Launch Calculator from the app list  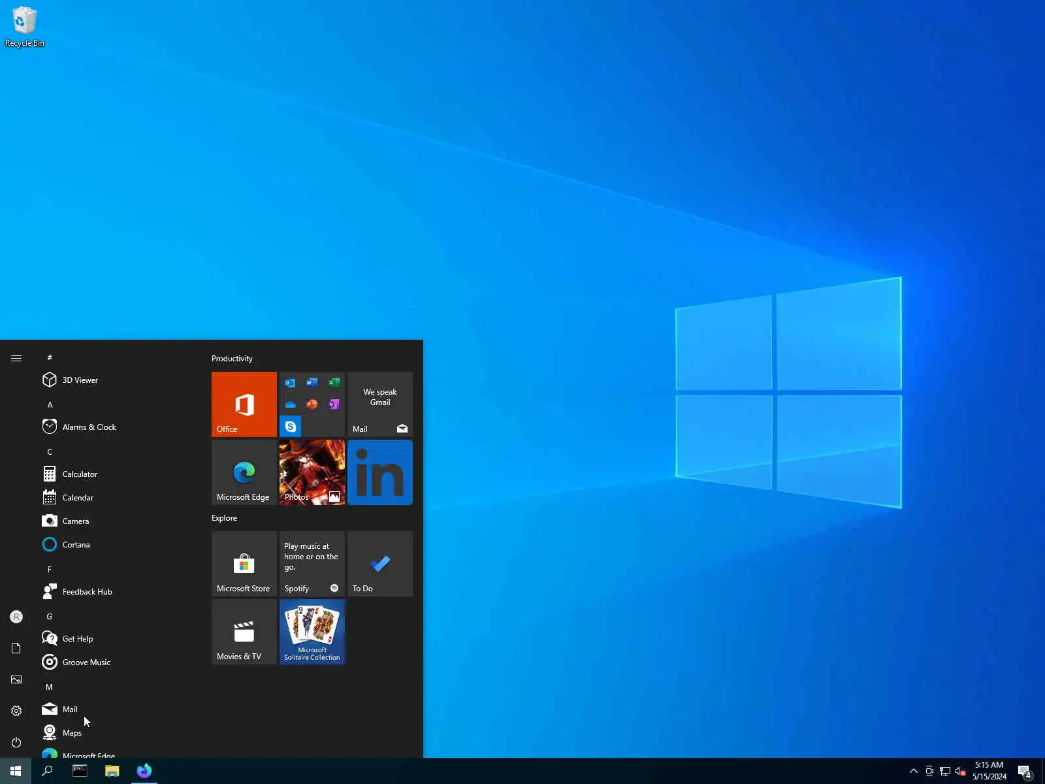tap(118, 474)
